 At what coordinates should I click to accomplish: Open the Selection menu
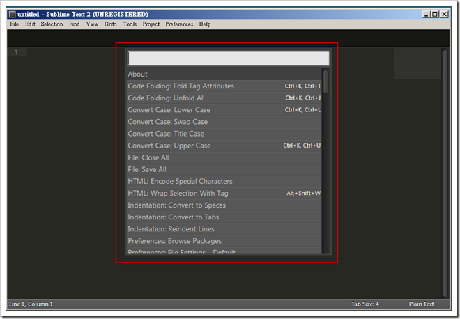pyautogui.click(x=52, y=24)
